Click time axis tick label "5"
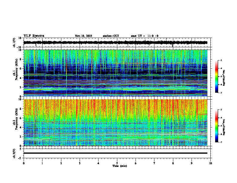The height and width of the screenshot is (183, 237). (117, 163)
